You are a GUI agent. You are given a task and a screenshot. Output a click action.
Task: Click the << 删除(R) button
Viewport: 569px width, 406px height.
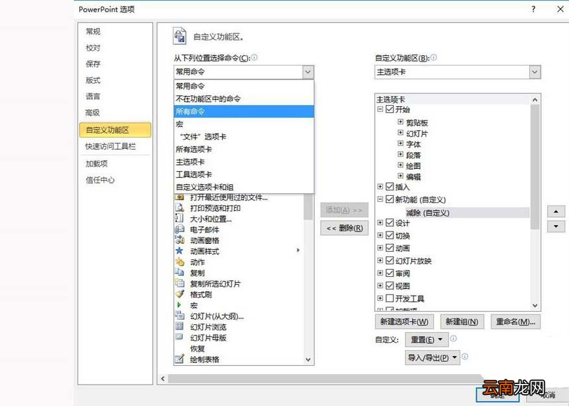click(x=345, y=228)
